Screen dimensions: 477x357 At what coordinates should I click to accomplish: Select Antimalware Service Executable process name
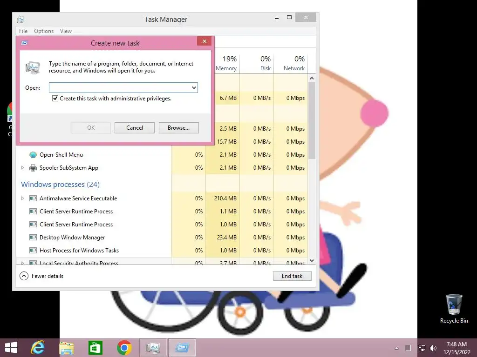(78, 198)
